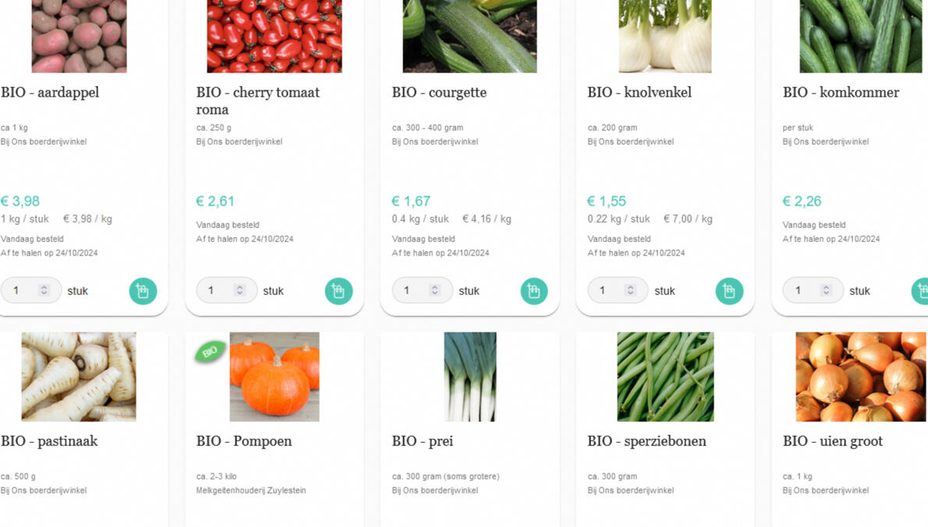Adjust knolvenkel quantity stepper arrows
The height and width of the screenshot is (527, 928).
(631, 290)
